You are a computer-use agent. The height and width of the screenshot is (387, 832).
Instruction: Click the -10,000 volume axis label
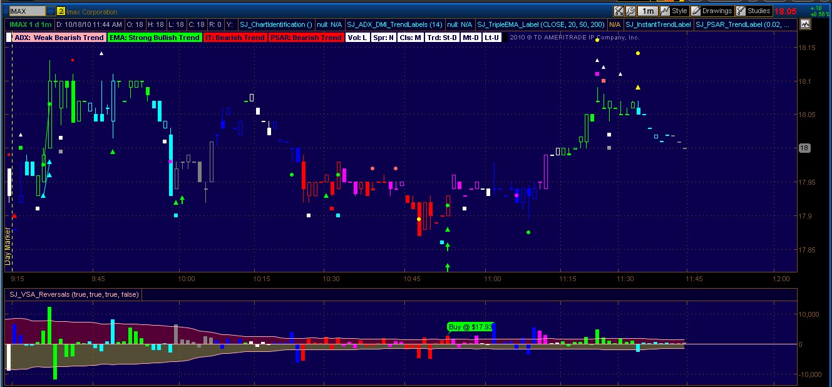click(810, 374)
